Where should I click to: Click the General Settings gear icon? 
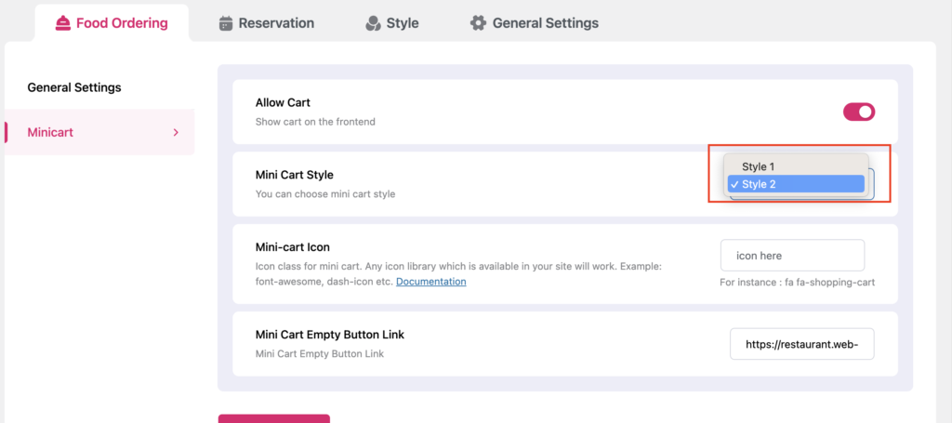478,22
